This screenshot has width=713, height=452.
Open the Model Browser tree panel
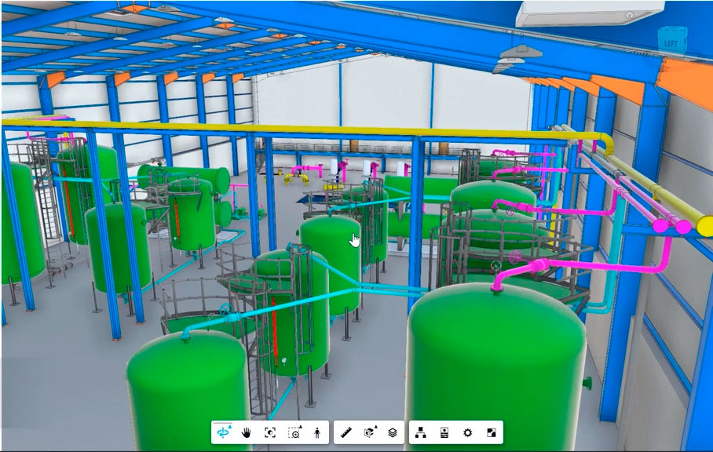coord(421,432)
